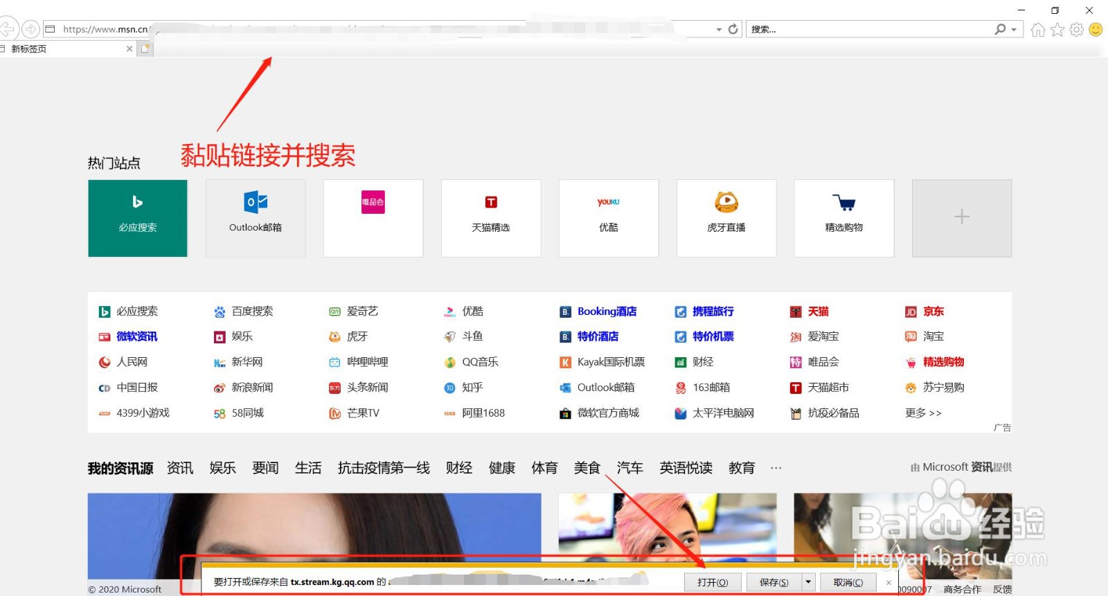Click the 必应搜索 link in site list
This screenshot has width=1108, height=596.
pos(137,311)
